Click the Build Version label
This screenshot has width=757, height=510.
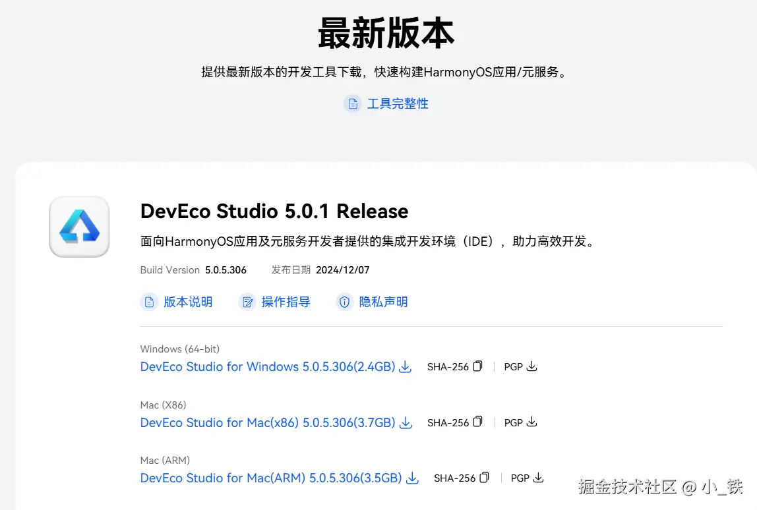[170, 270]
